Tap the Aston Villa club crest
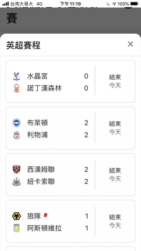Screen dimensions: 141x251 pyautogui.click(x=17, y=228)
